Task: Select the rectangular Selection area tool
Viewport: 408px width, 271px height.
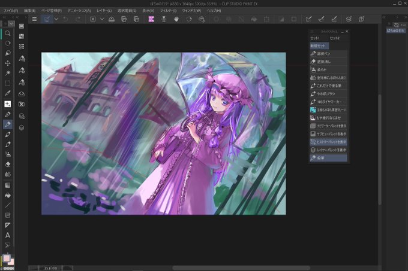Action: click(8, 83)
